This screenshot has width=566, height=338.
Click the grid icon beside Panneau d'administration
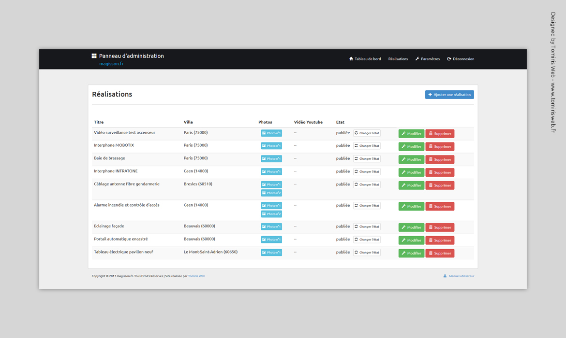pyautogui.click(x=94, y=56)
